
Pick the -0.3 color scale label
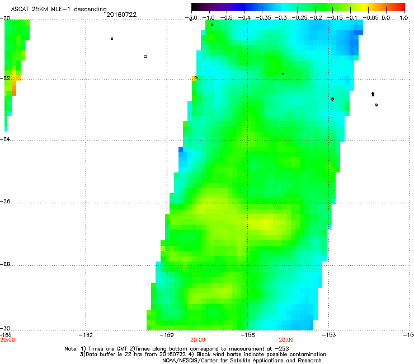click(x=281, y=18)
